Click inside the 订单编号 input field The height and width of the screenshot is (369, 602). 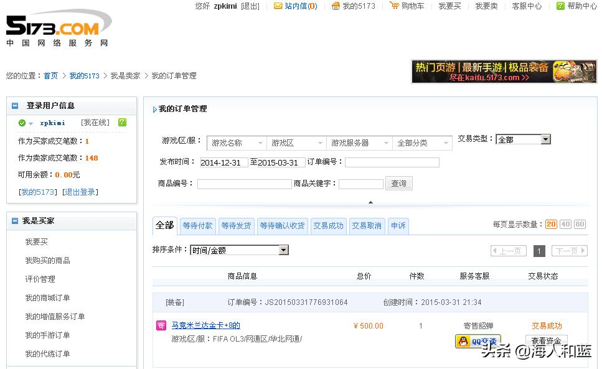(x=391, y=162)
